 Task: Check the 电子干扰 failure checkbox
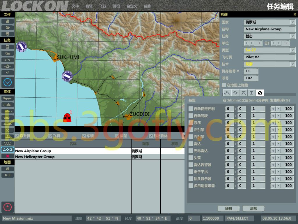tap(191, 172)
